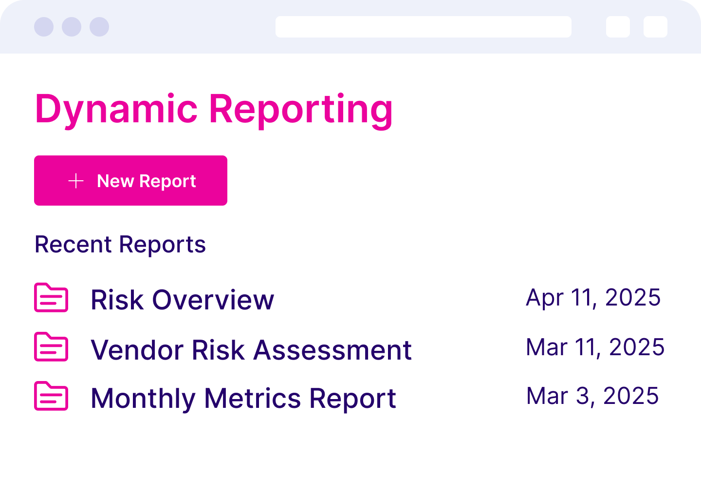This screenshot has width=701, height=497.
Task: Open the Monthly Metrics Report
Action: click(243, 398)
